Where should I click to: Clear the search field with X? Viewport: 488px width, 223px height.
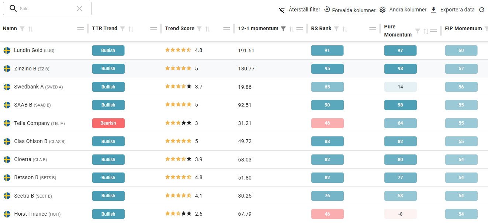point(79,8)
